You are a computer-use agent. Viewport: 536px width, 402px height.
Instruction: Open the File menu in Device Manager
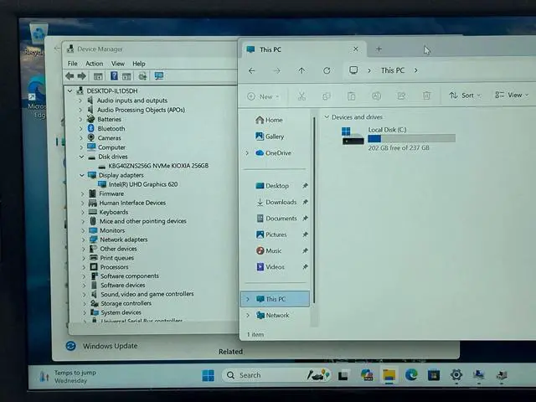(x=72, y=64)
